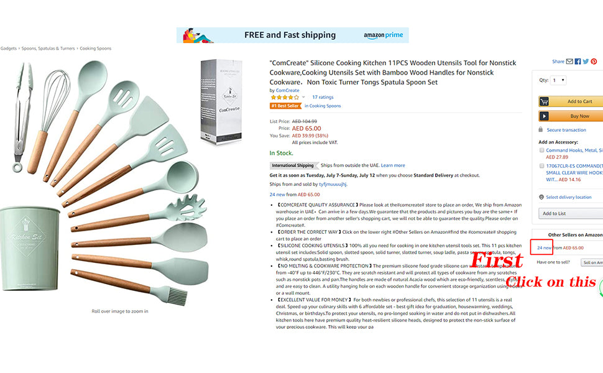The image size is (603, 373).
Task: Share on Facebook icon
Action: coord(578,62)
